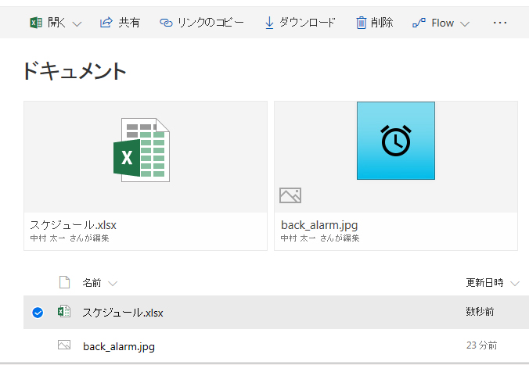Select the 共有 label in toolbar

129,23
